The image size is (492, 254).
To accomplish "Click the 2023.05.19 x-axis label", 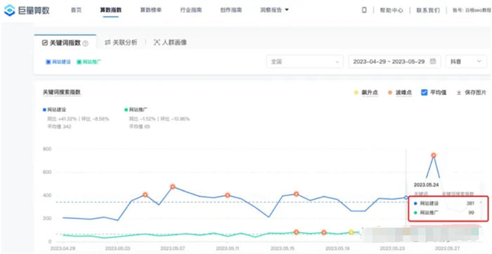I will click(x=337, y=248).
